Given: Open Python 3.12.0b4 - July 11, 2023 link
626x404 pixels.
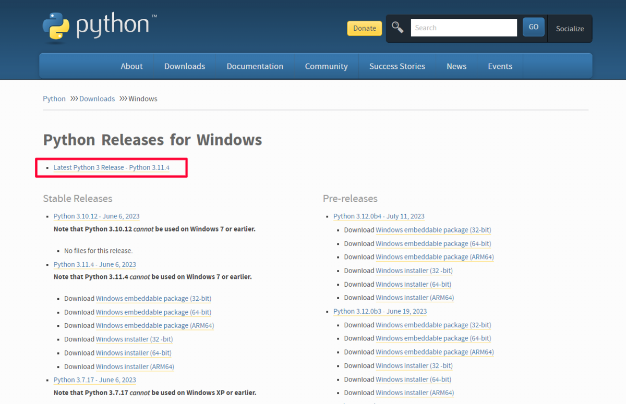Looking at the screenshot, I should (x=379, y=216).
